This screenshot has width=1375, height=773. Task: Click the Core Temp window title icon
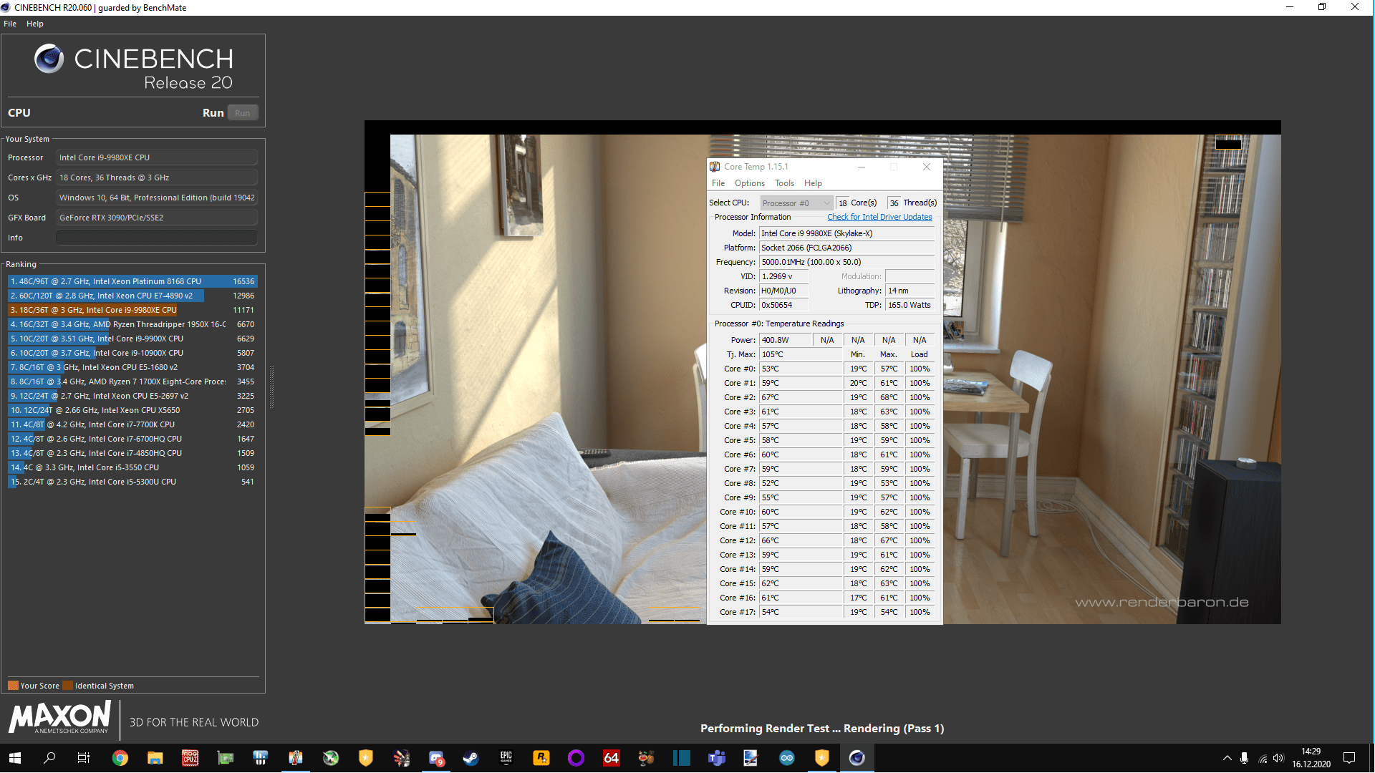(715, 167)
